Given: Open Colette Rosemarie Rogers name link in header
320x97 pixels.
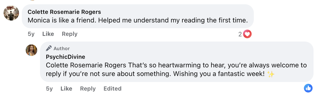Looking at the screenshot, I should click(x=64, y=12).
